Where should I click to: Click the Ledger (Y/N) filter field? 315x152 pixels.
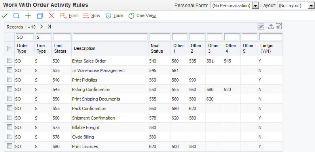coord(271,37)
